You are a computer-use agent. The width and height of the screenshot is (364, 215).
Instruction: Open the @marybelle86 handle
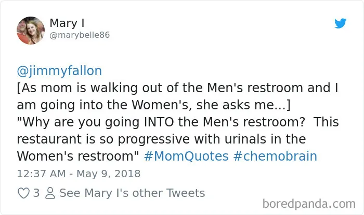pyautogui.click(x=80, y=35)
